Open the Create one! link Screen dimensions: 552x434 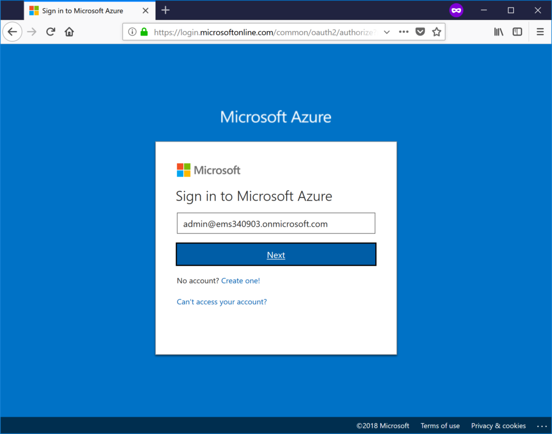coord(240,281)
